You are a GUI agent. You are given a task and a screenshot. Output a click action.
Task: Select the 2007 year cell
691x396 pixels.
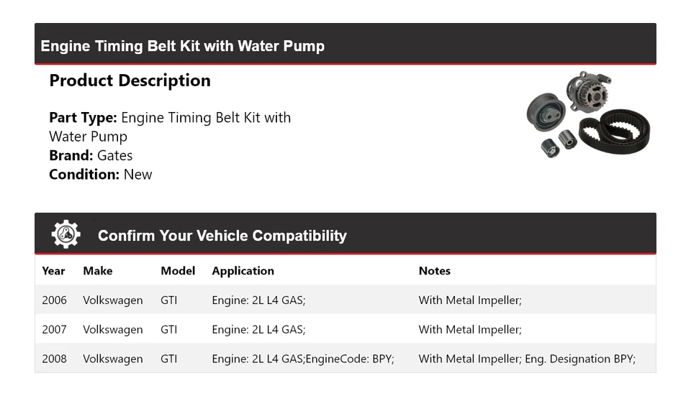pos(54,330)
